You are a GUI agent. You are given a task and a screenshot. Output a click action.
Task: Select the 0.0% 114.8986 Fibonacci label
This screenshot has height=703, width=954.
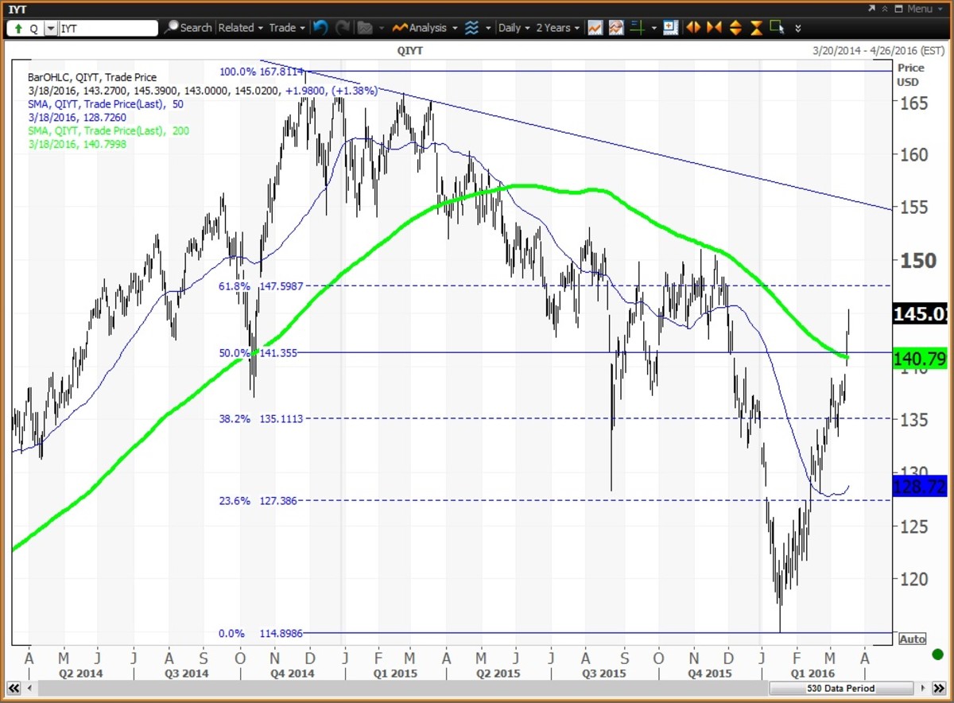pos(262,634)
